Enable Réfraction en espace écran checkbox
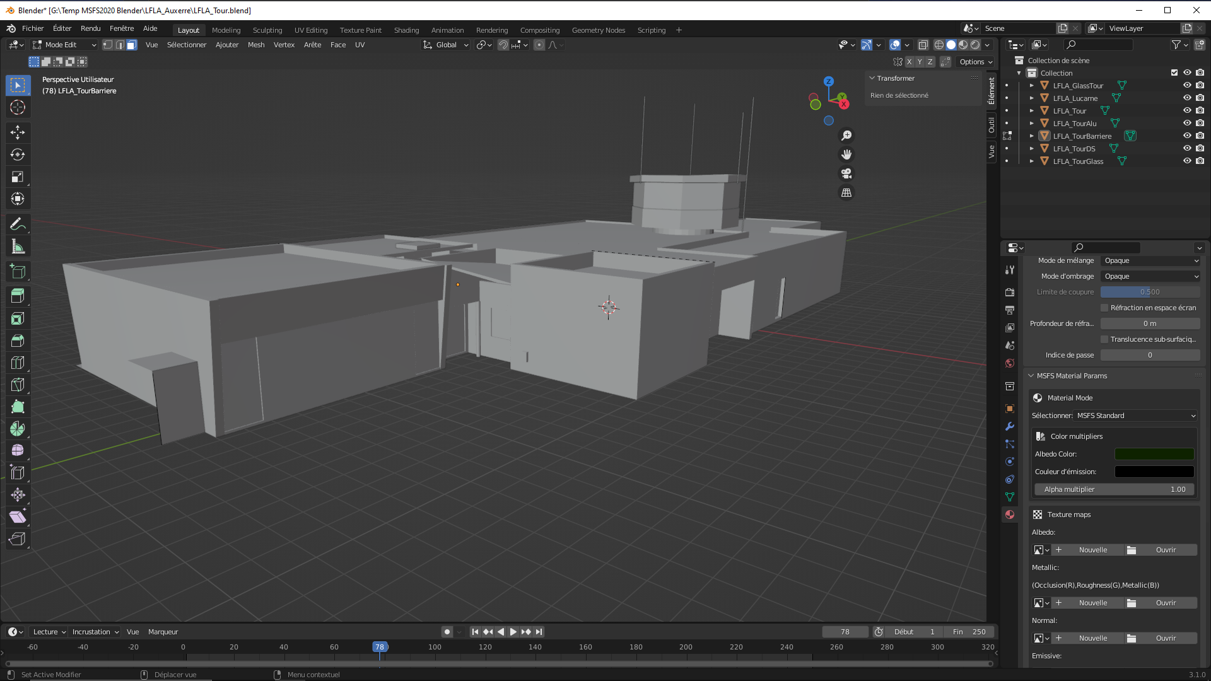The height and width of the screenshot is (681, 1211). tap(1104, 308)
